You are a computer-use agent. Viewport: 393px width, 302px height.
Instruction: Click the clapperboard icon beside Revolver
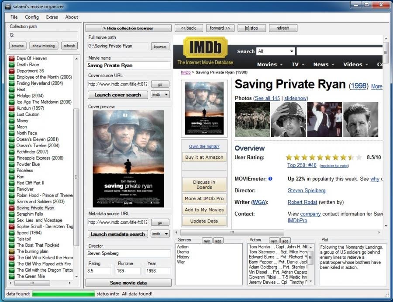[11, 189]
